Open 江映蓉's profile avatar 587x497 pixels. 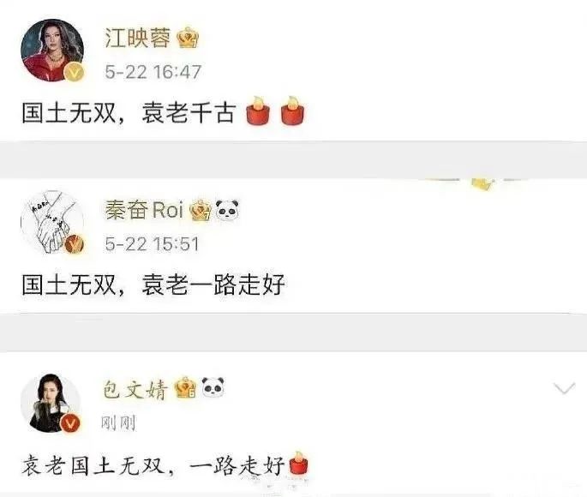(52, 51)
